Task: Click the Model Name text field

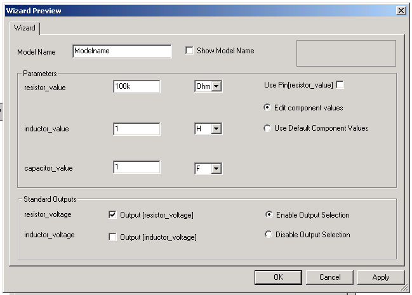Action: coord(122,51)
